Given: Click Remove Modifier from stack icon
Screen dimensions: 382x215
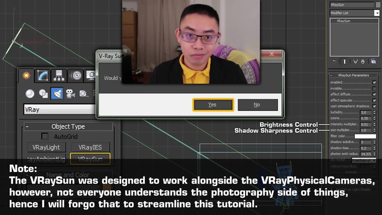Looking at the screenshot, I should click(x=363, y=62).
